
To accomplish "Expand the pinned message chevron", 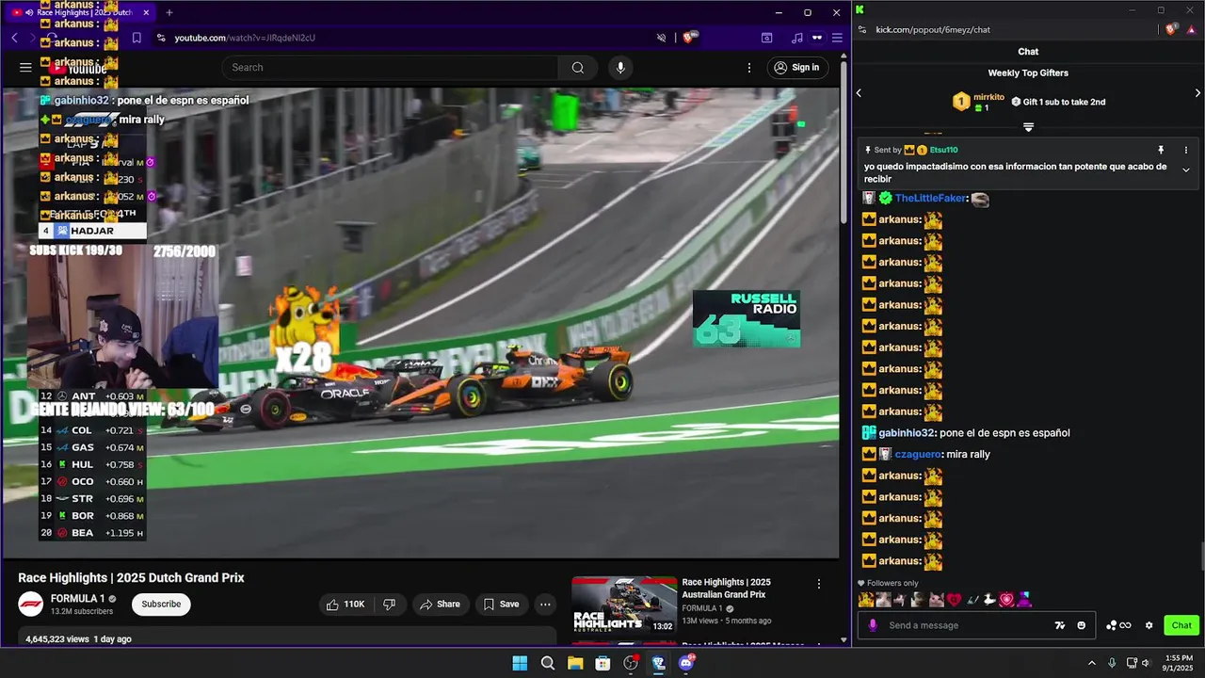I will 1186,170.
